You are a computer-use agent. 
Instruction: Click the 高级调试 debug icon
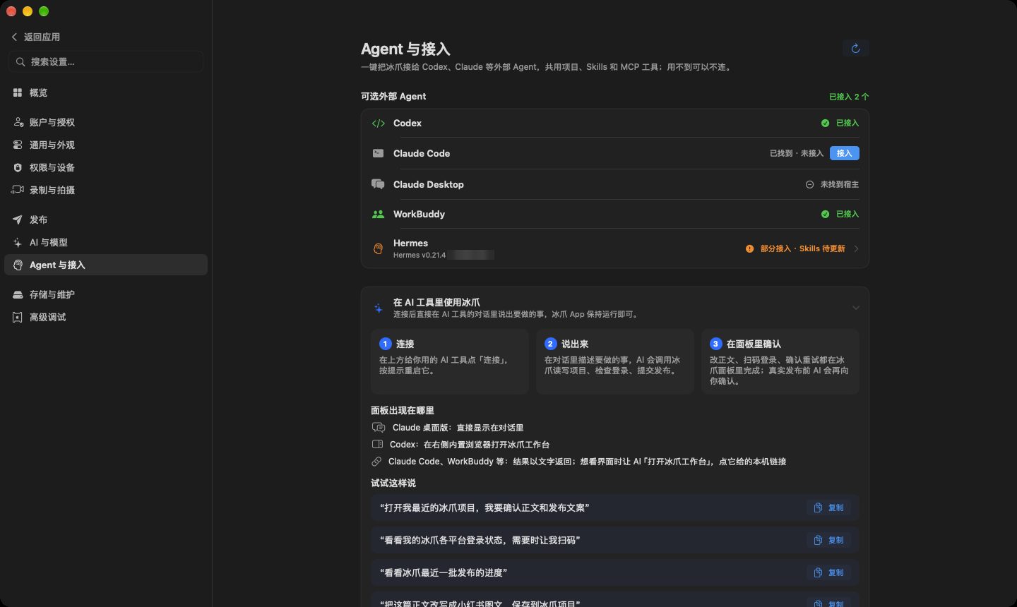coord(18,317)
